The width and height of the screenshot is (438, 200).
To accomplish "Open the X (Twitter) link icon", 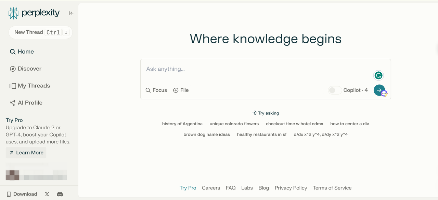I will [47, 194].
